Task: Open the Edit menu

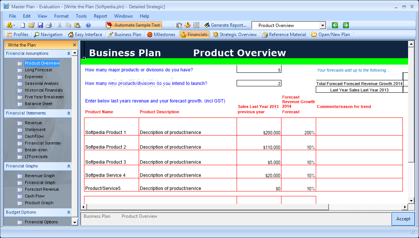Action: pyautogui.click(x=27, y=16)
